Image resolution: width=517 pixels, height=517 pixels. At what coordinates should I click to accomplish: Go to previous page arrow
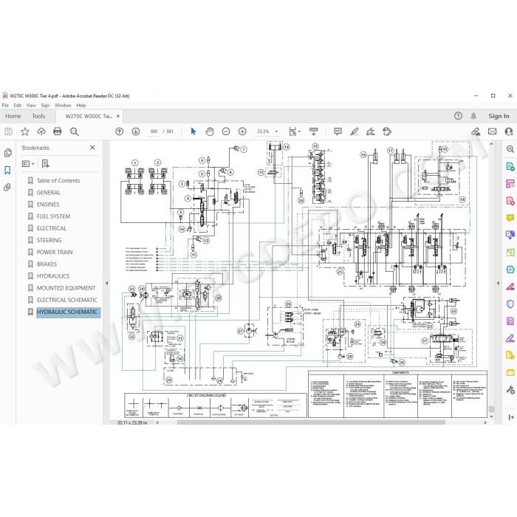coord(120,131)
